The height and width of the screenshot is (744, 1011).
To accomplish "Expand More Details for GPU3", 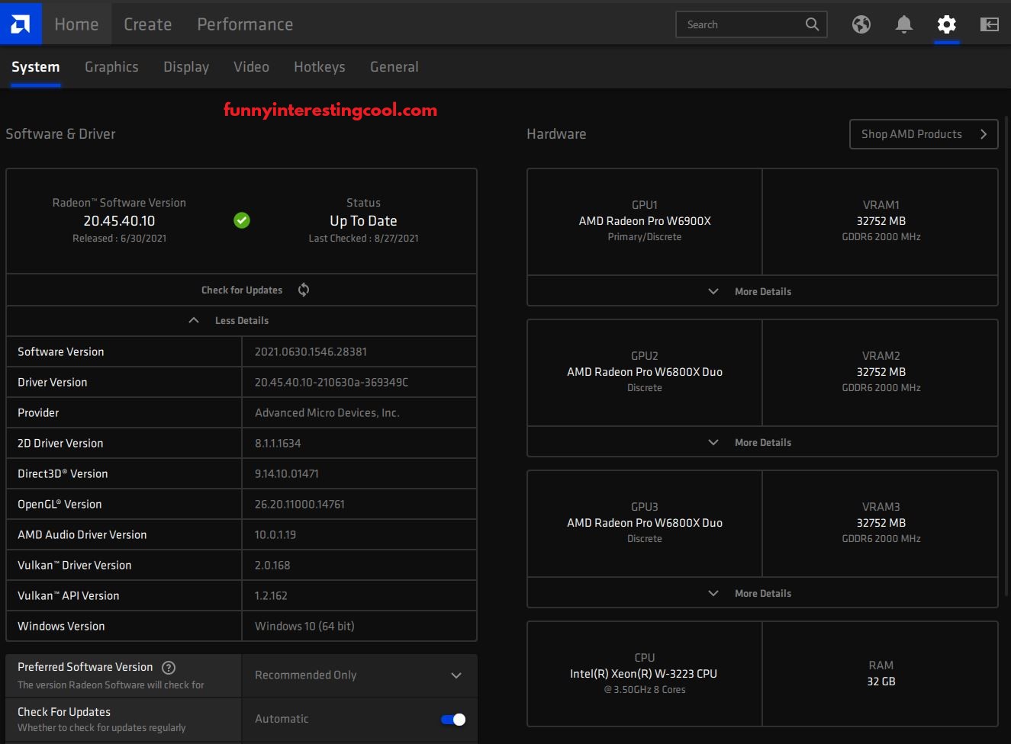I will pyautogui.click(x=762, y=593).
